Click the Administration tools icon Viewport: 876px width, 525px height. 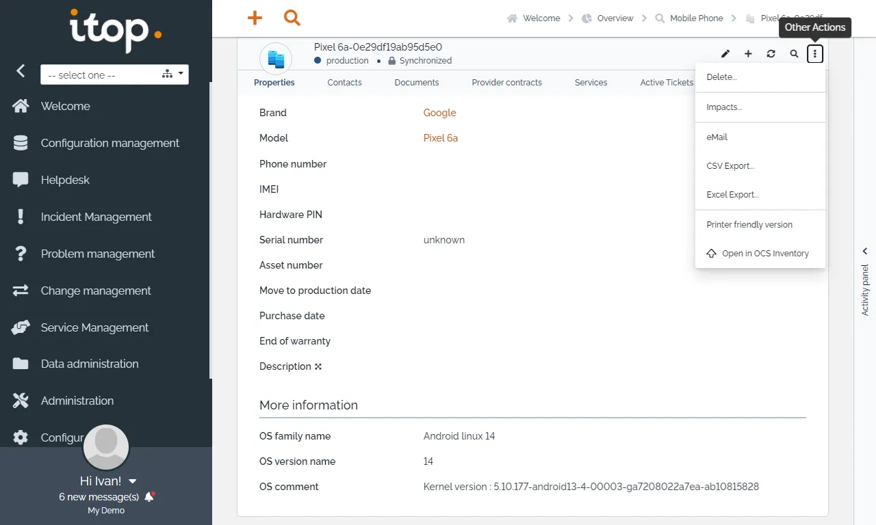click(x=21, y=401)
